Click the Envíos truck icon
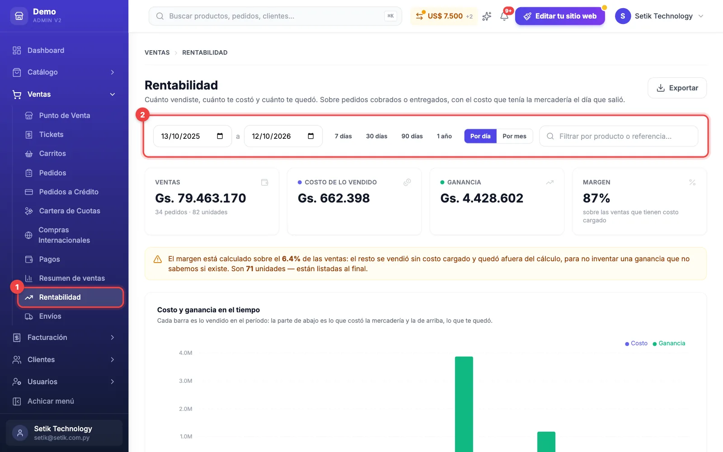Image resolution: width=723 pixels, height=452 pixels. [x=29, y=316]
